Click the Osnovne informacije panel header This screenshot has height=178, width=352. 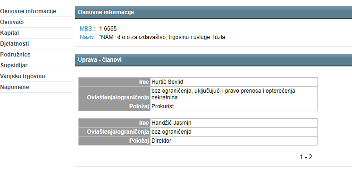click(213, 12)
